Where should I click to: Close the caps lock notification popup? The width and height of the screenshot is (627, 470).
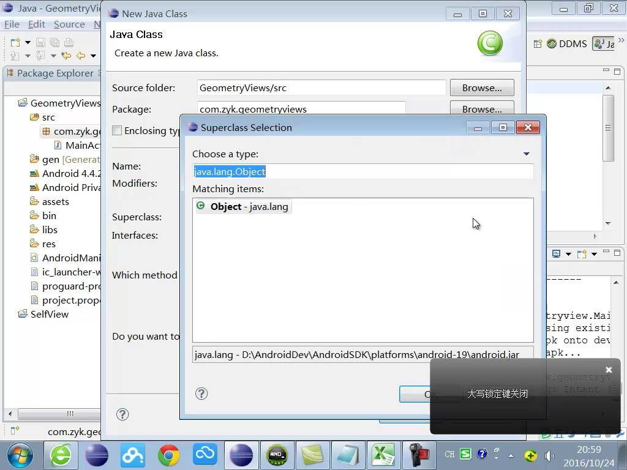(x=609, y=370)
